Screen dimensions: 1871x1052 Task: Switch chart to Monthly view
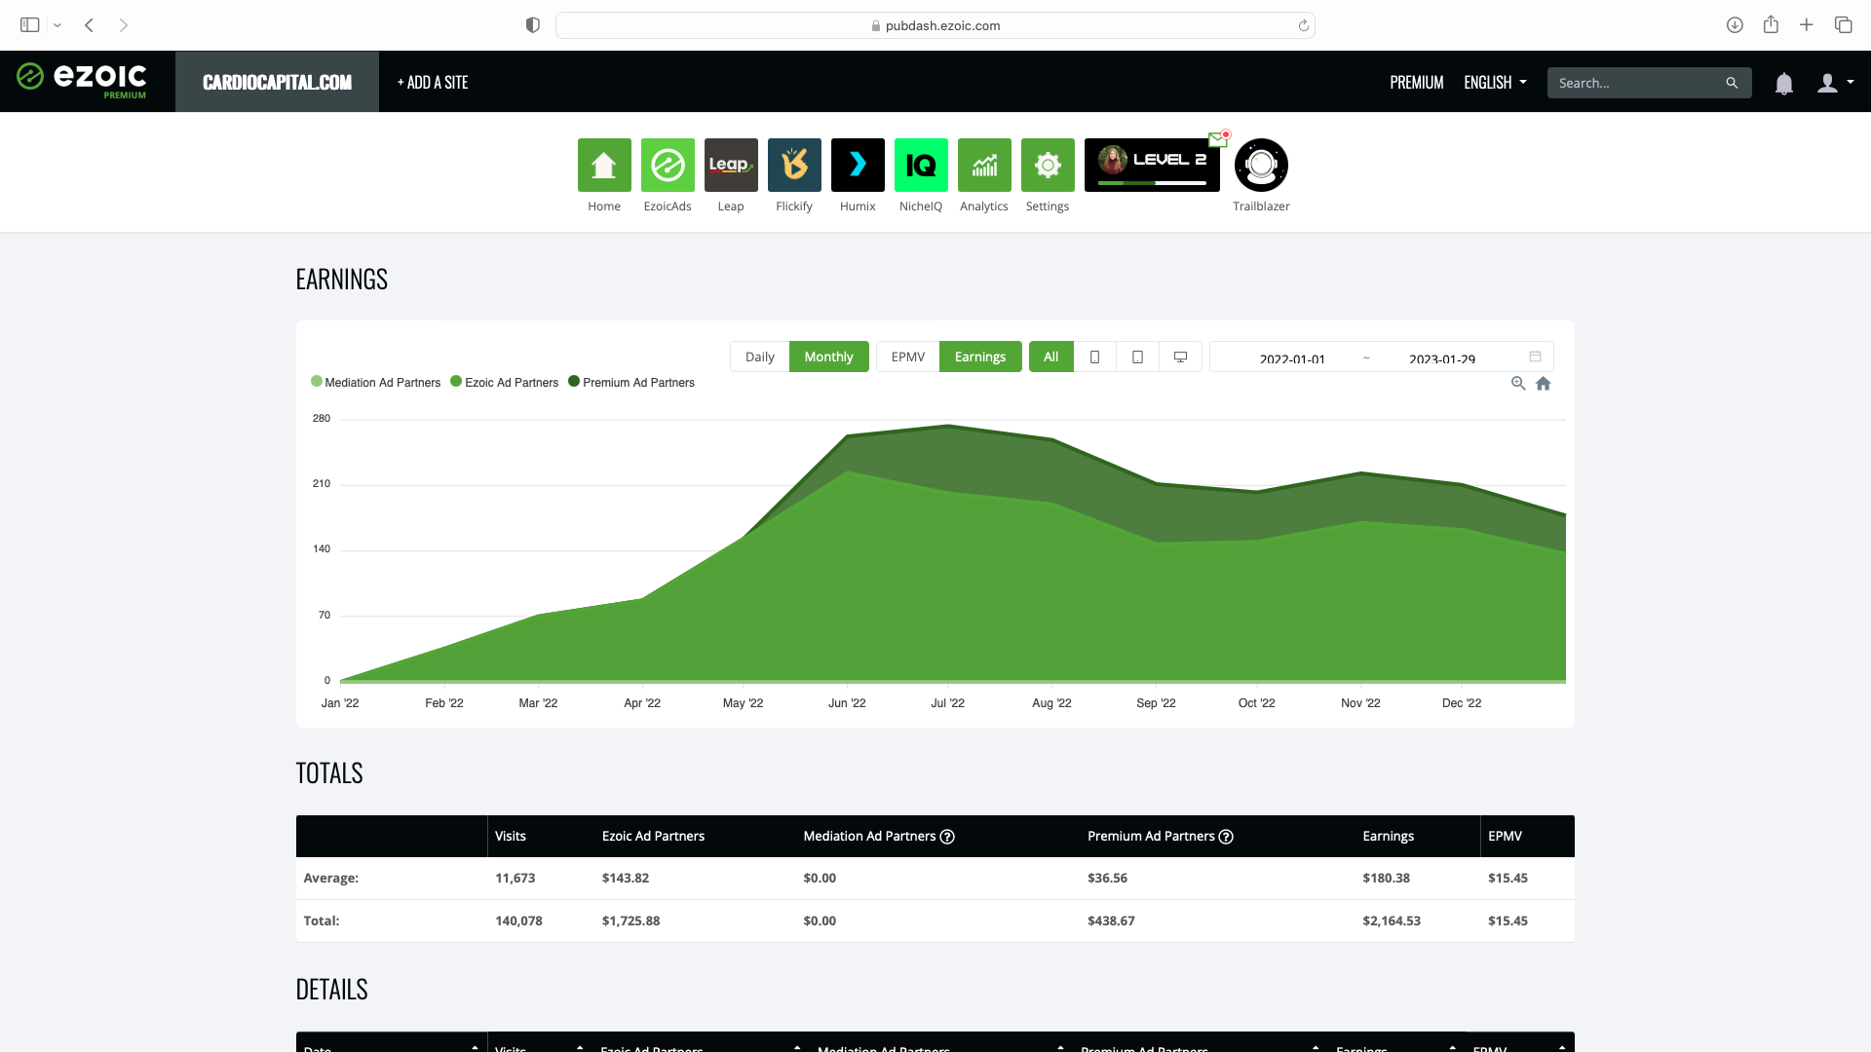point(829,357)
